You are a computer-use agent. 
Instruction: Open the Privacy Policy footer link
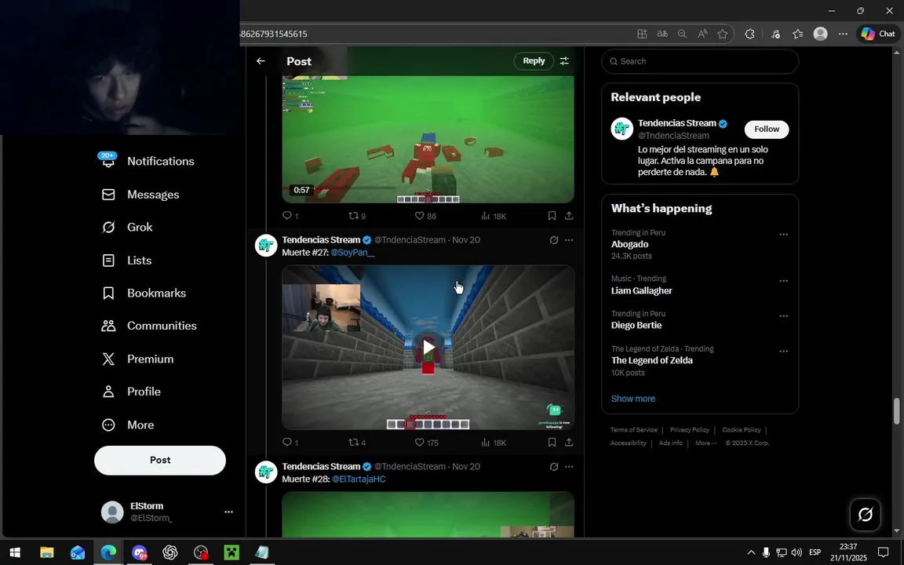point(690,429)
